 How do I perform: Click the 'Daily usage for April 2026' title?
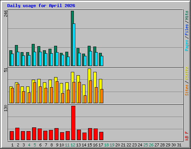coord(41,6)
